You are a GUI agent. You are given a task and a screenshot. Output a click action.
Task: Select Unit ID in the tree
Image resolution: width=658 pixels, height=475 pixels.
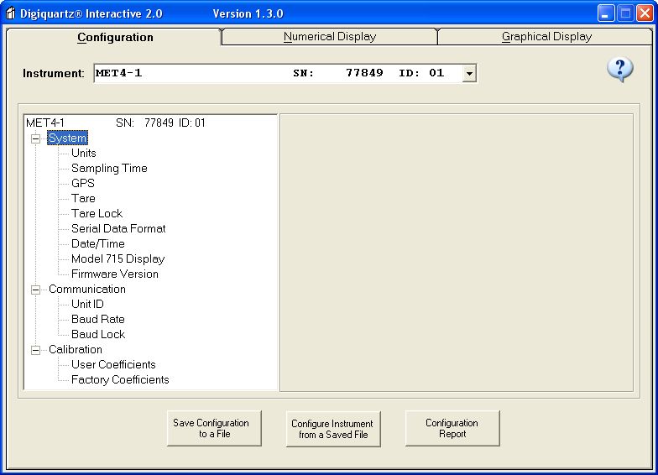coord(87,304)
